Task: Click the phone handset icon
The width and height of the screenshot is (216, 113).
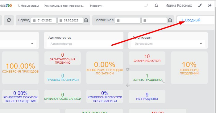Action: pos(146,6)
